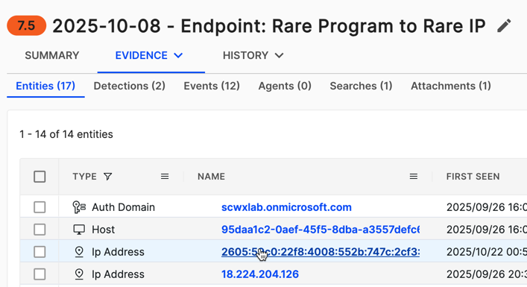Open the Searches (1) tab
The height and width of the screenshot is (287, 527).
pyautogui.click(x=361, y=86)
